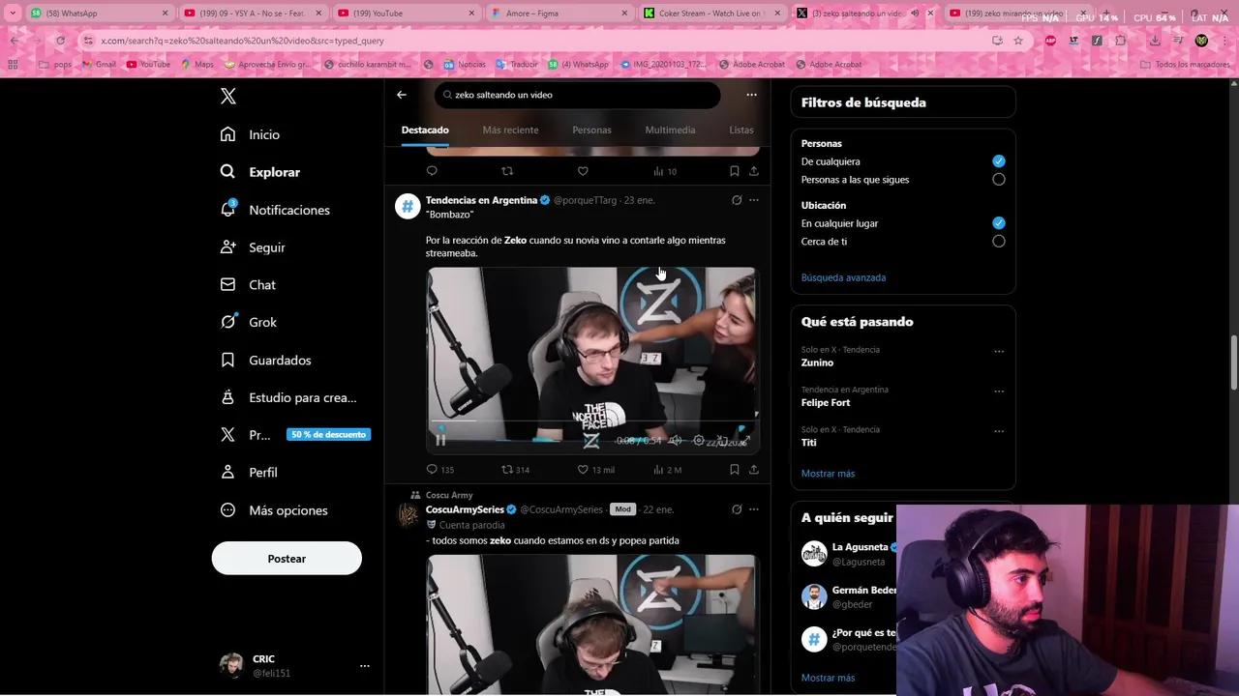Open the video in picture-in-picture
Image resolution: width=1239 pixels, height=696 pixels.
pyautogui.click(x=722, y=441)
